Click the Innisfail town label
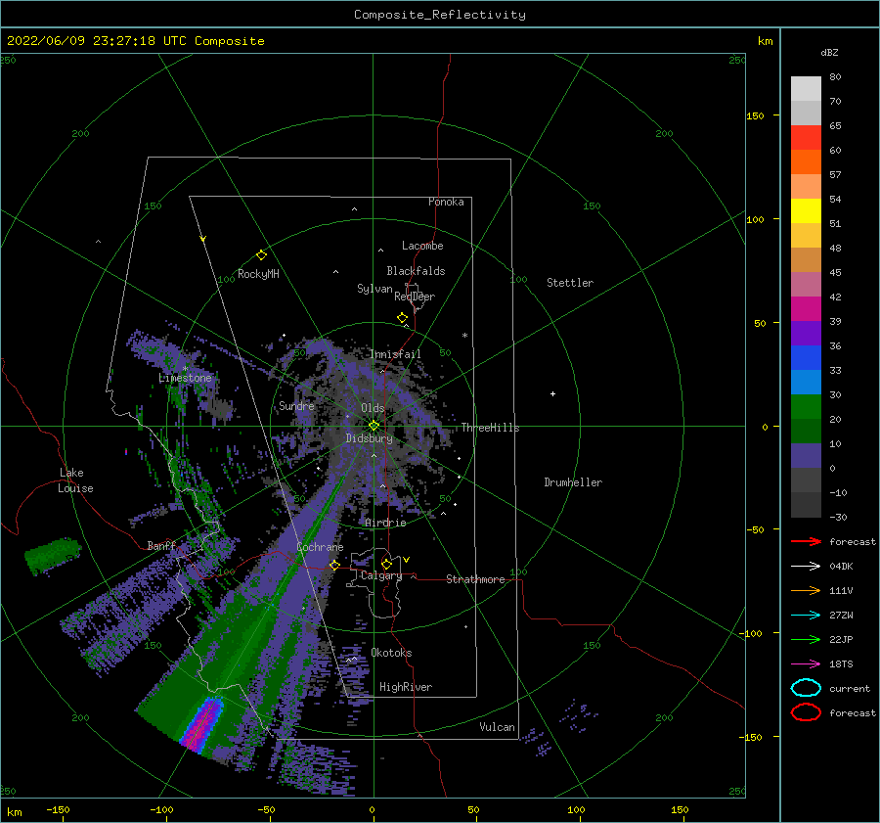 [x=395, y=354]
